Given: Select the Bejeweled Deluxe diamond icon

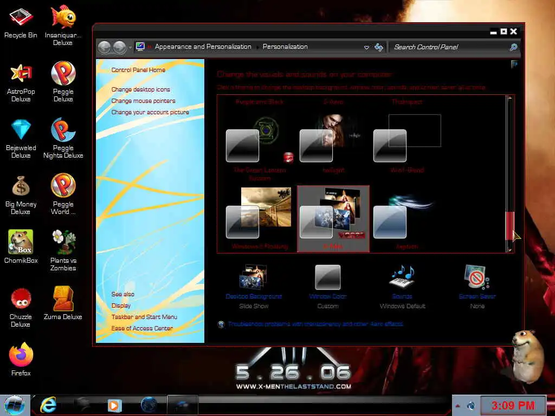Looking at the screenshot, I should tap(21, 139).
